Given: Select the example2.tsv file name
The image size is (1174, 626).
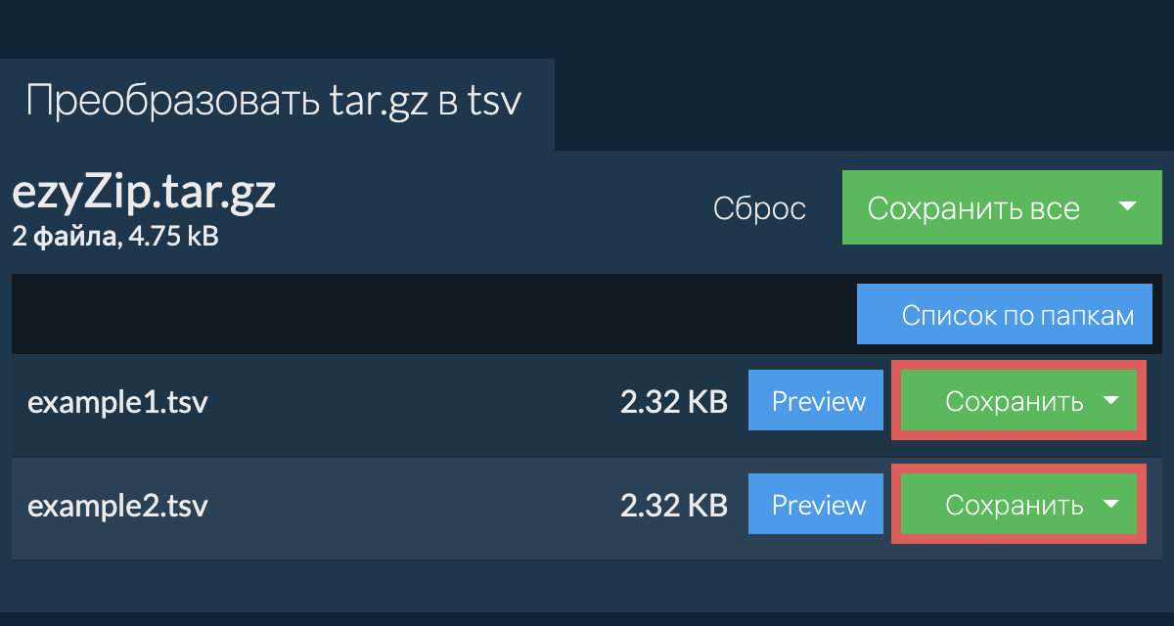Looking at the screenshot, I should [117, 506].
